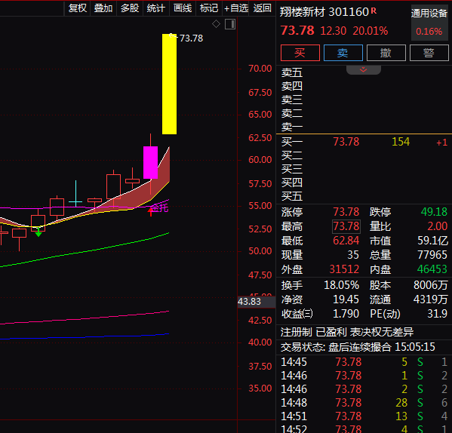Click the 金托 signal arrow marker

point(150,212)
